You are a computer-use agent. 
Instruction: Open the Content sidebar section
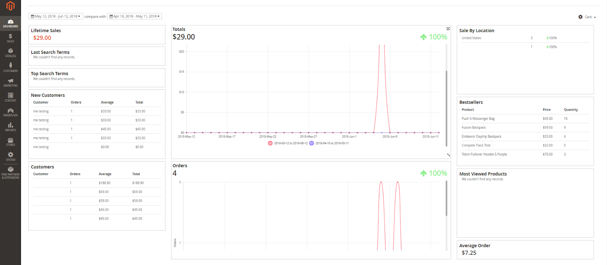point(10,97)
